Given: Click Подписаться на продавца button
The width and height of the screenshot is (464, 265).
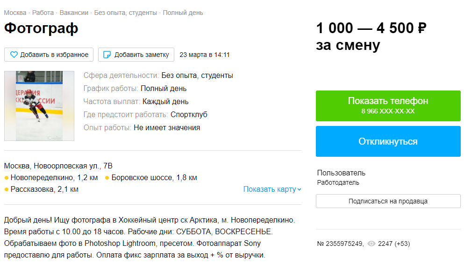Looking at the screenshot, I should coord(388,201).
